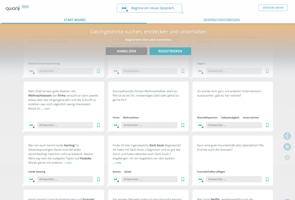Viewport: 295px width, 200px height.
Task: Click the scroll-to-top double chevron icon
Action: click(x=287, y=158)
